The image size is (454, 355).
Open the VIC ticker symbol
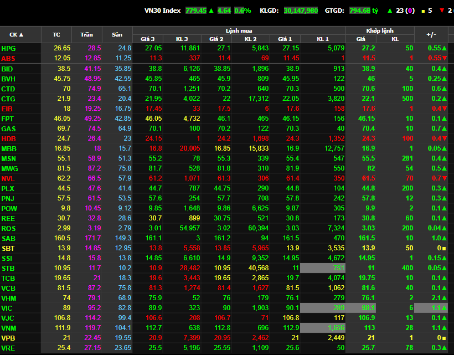point(7,308)
